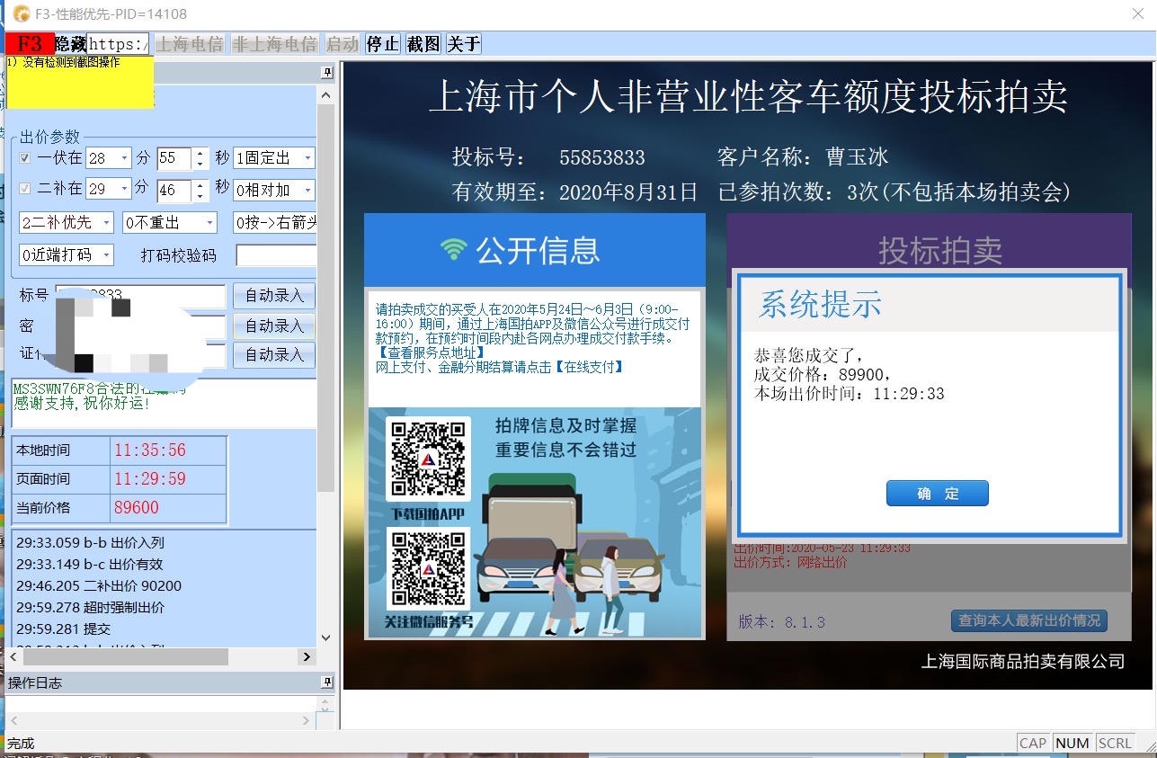The height and width of the screenshot is (758, 1157).
Task: Decrease the 55 seconds stepper
Action: (200, 164)
